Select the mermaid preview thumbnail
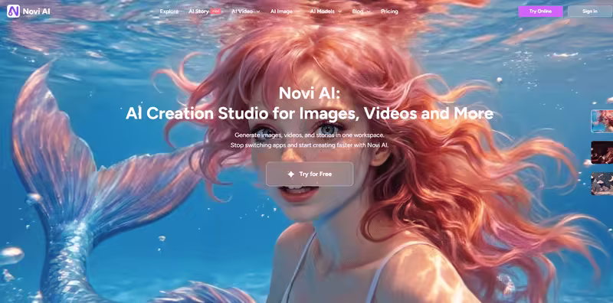 pos(602,122)
